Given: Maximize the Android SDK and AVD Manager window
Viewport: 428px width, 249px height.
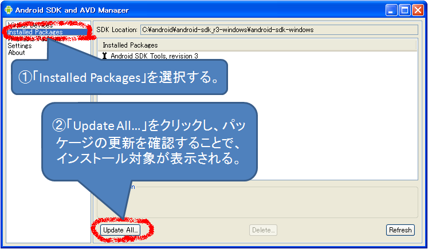Looking at the screenshot, I should pyautogui.click(x=405, y=10).
